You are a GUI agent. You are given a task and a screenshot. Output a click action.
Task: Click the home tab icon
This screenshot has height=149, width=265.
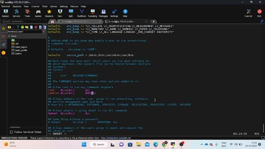[52, 22]
